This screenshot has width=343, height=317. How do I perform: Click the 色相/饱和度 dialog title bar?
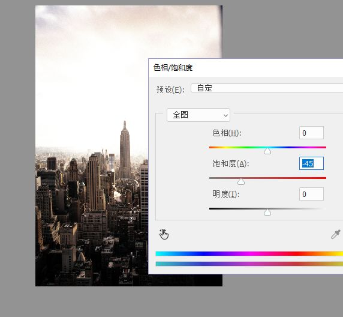pyautogui.click(x=246, y=68)
